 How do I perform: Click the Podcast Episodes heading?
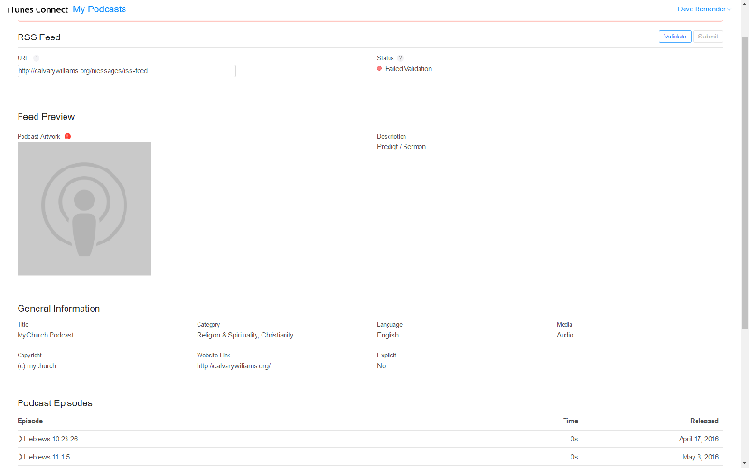pyautogui.click(x=55, y=403)
